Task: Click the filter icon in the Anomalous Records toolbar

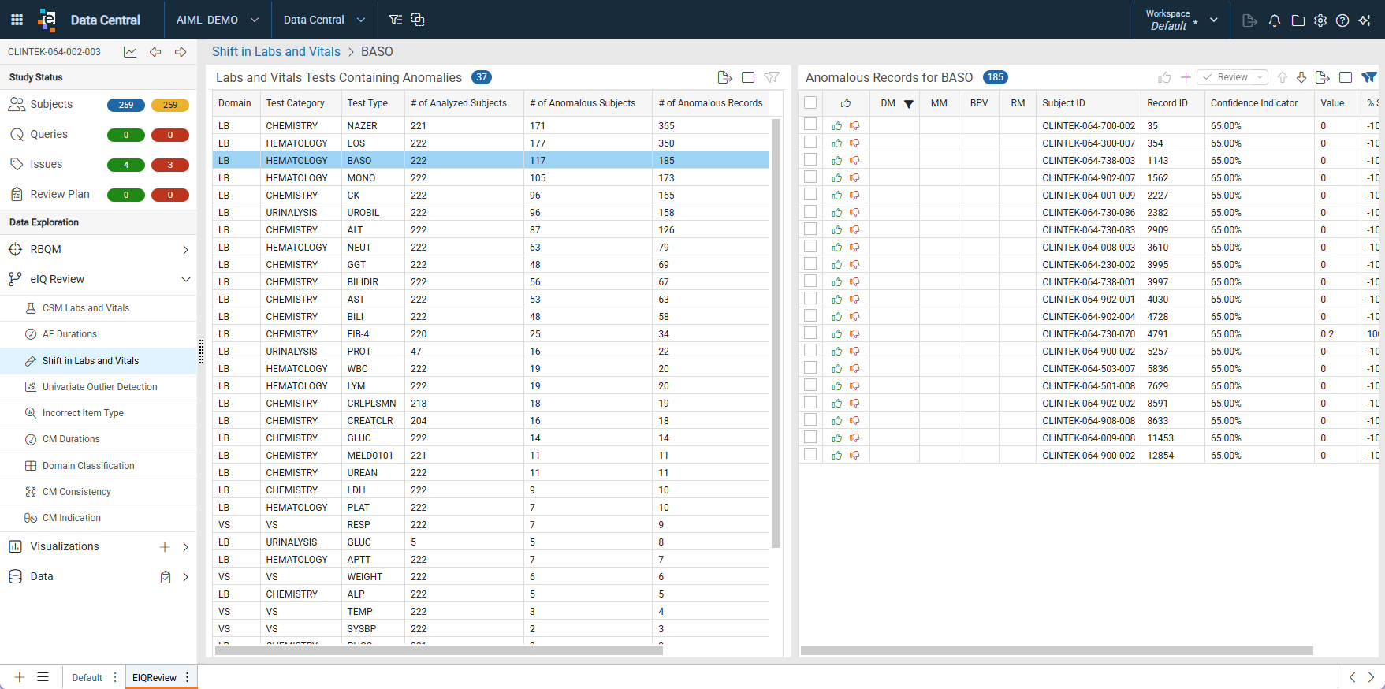Action: click(1369, 77)
